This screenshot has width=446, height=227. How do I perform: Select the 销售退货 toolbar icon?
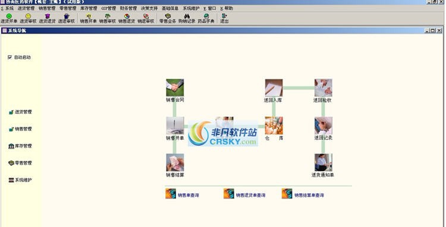[127, 18]
